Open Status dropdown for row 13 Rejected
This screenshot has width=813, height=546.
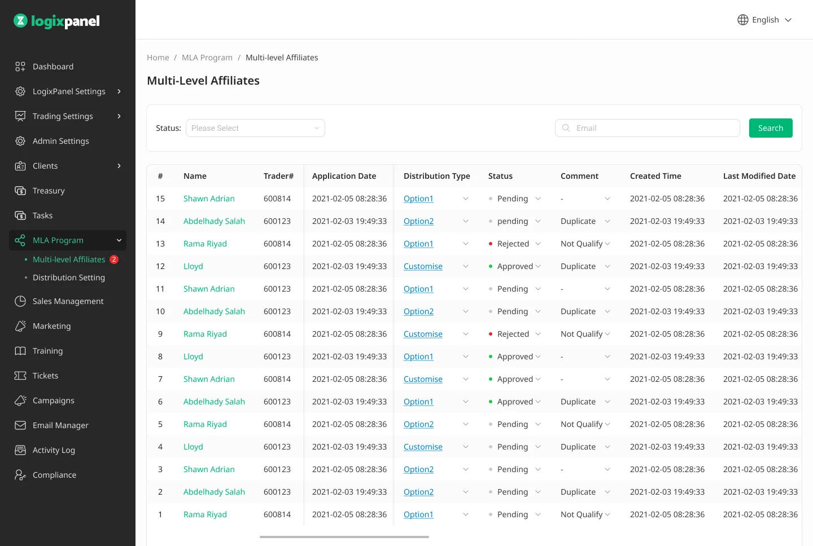click(538, 244)
